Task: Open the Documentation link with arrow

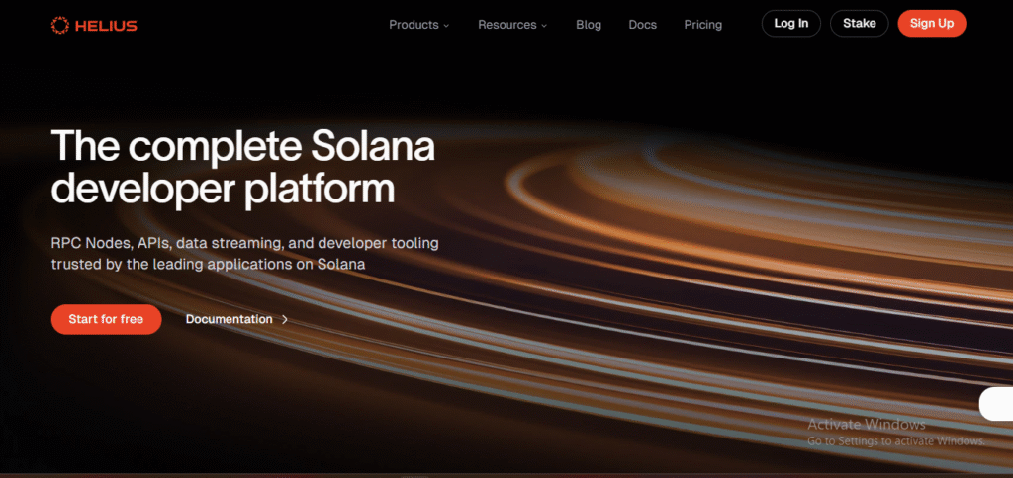Action: 236,319
